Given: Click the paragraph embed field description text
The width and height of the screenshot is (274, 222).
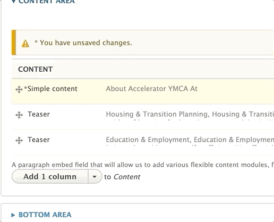Looking at the screenshot, I should [x=143, y=165].
